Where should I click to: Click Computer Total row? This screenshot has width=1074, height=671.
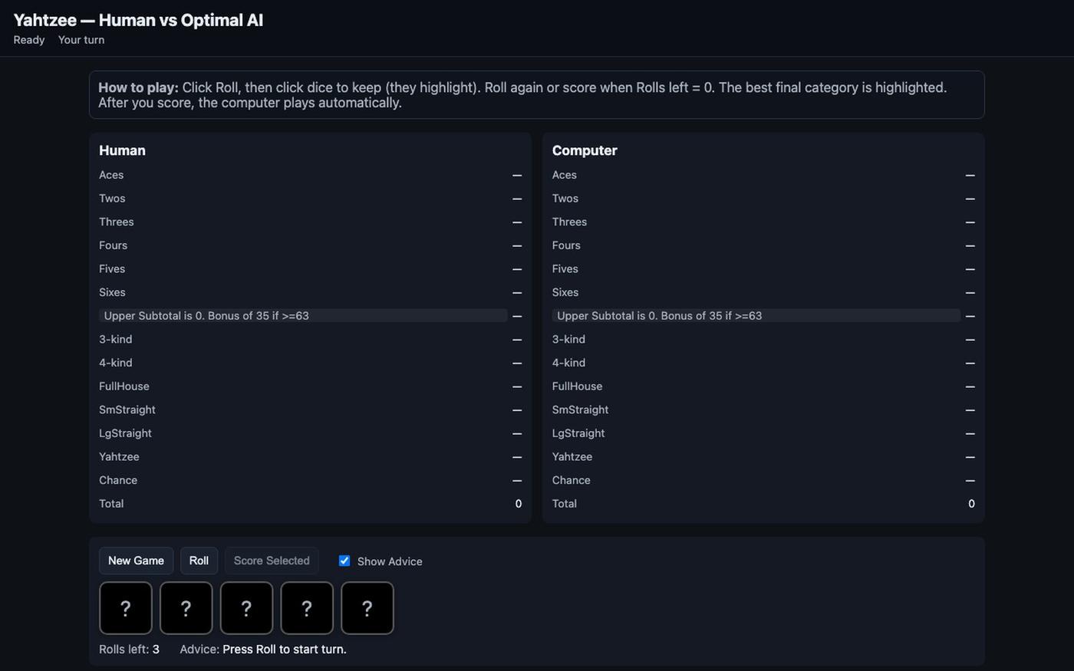click(x=763, y=504)
